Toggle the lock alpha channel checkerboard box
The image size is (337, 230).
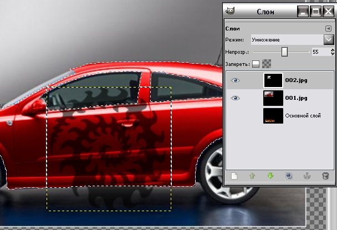[267, 64]
